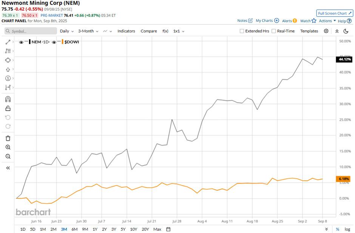Image resolution: width=355 pixels, height=233 pixels.
Task: Enable the Extended Hrs checkbox
Action: pyautogui.click(x=242, y=31)
